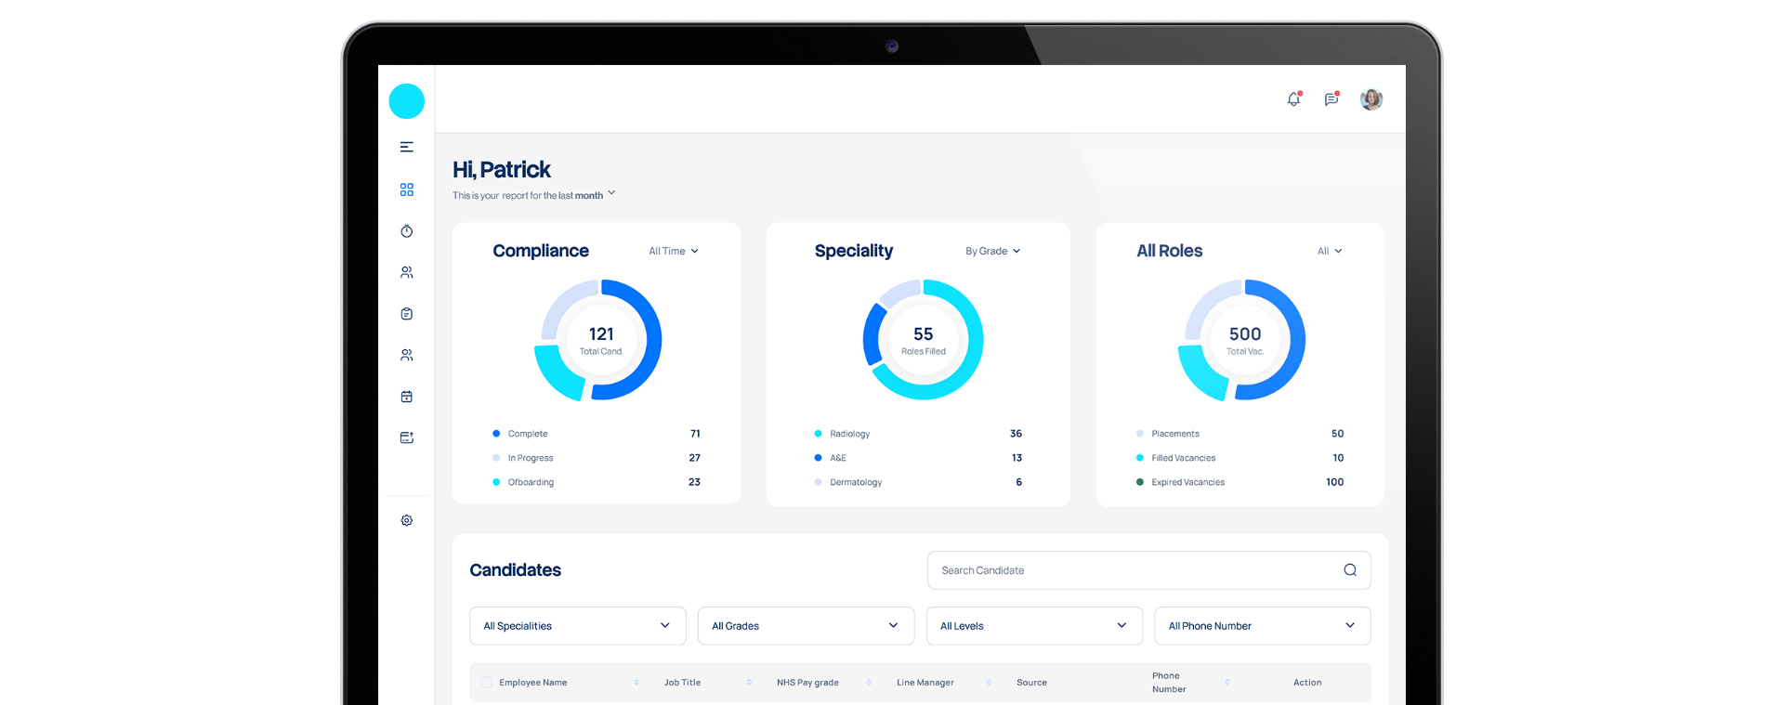Expand the last month report period chevron

tap(611, 193)
